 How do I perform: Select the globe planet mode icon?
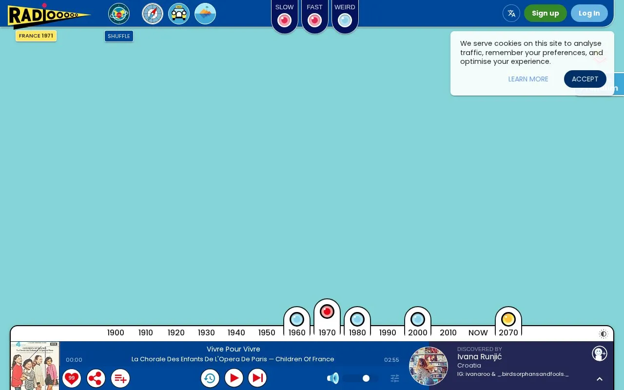coord(119,14)
